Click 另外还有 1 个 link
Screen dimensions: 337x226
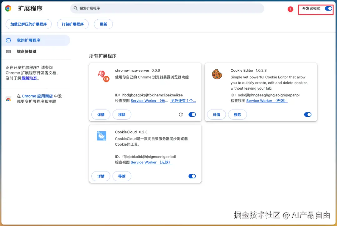point(183,101)
